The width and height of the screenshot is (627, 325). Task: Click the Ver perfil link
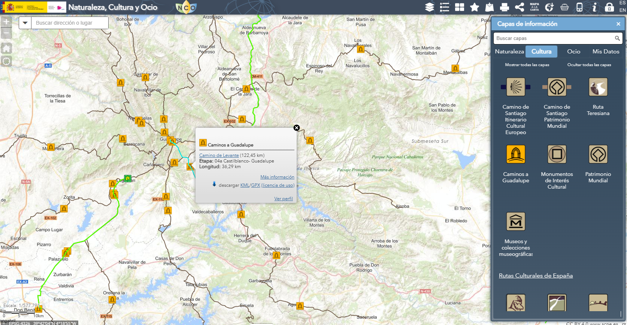[284, 199]
